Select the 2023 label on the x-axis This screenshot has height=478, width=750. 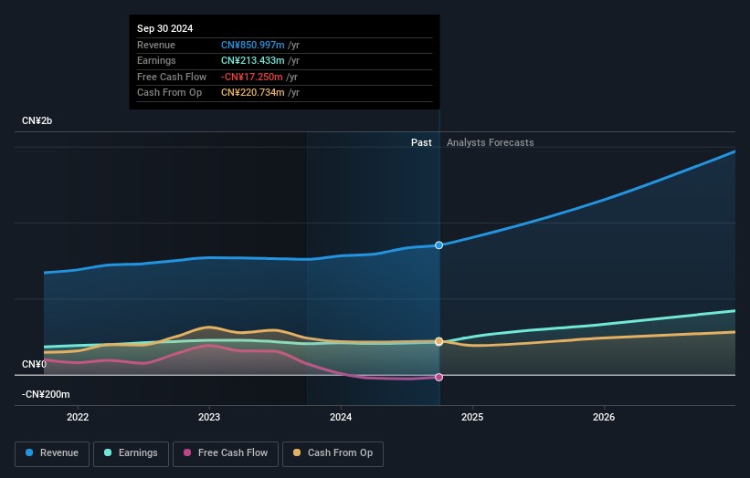click(209, 418)
